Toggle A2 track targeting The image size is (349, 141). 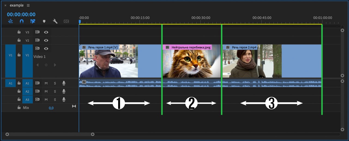click(27, 91)
